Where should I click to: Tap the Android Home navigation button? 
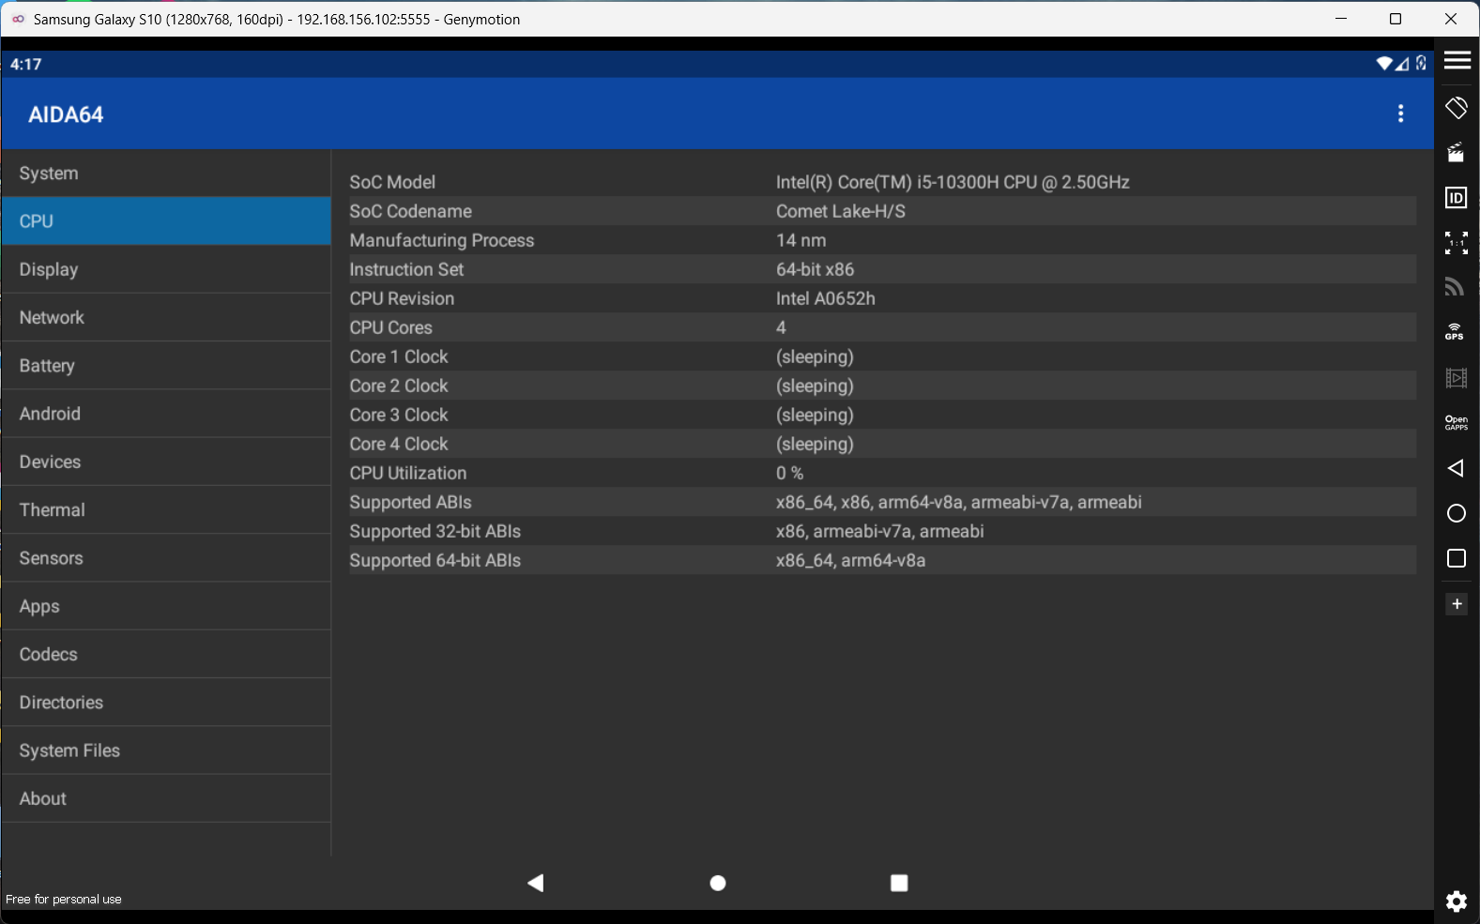(x=718, y=883)
